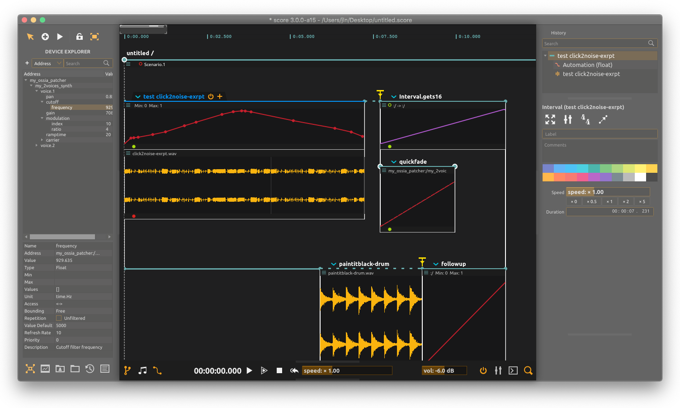Viewport: 680px width, 408px height.
Task: Click the orange plus on test click2noise-exrpt
Action: (220, 96)
